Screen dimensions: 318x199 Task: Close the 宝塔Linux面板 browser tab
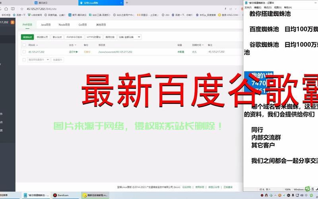(x=122, y=3)
